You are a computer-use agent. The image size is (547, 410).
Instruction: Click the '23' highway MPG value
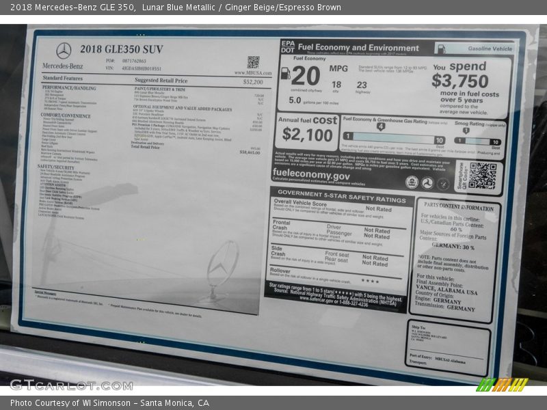coord(362,85)
